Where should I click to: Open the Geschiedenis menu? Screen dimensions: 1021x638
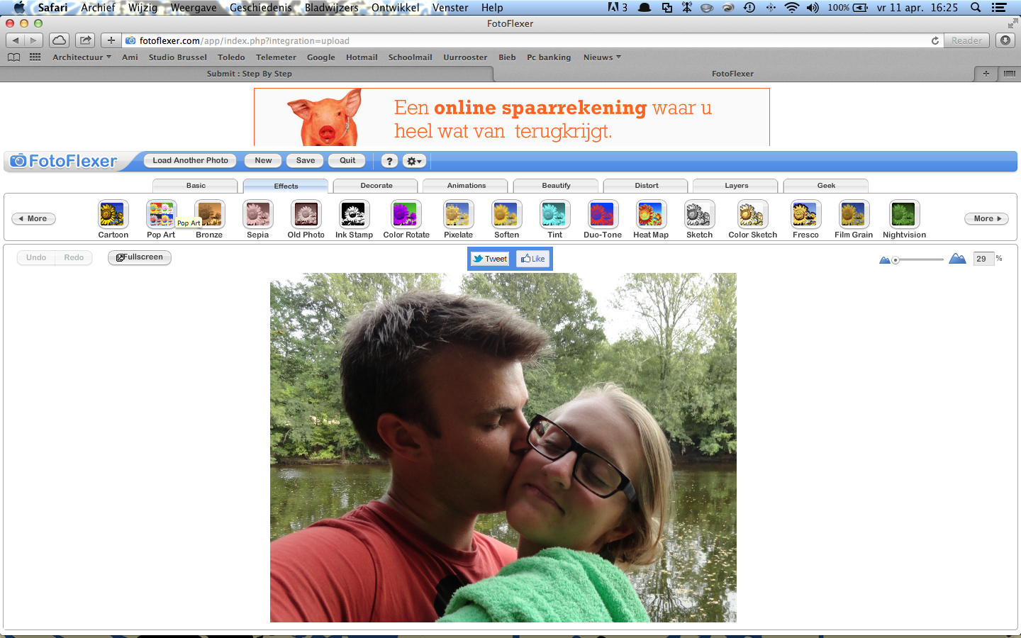pos(260,8)
